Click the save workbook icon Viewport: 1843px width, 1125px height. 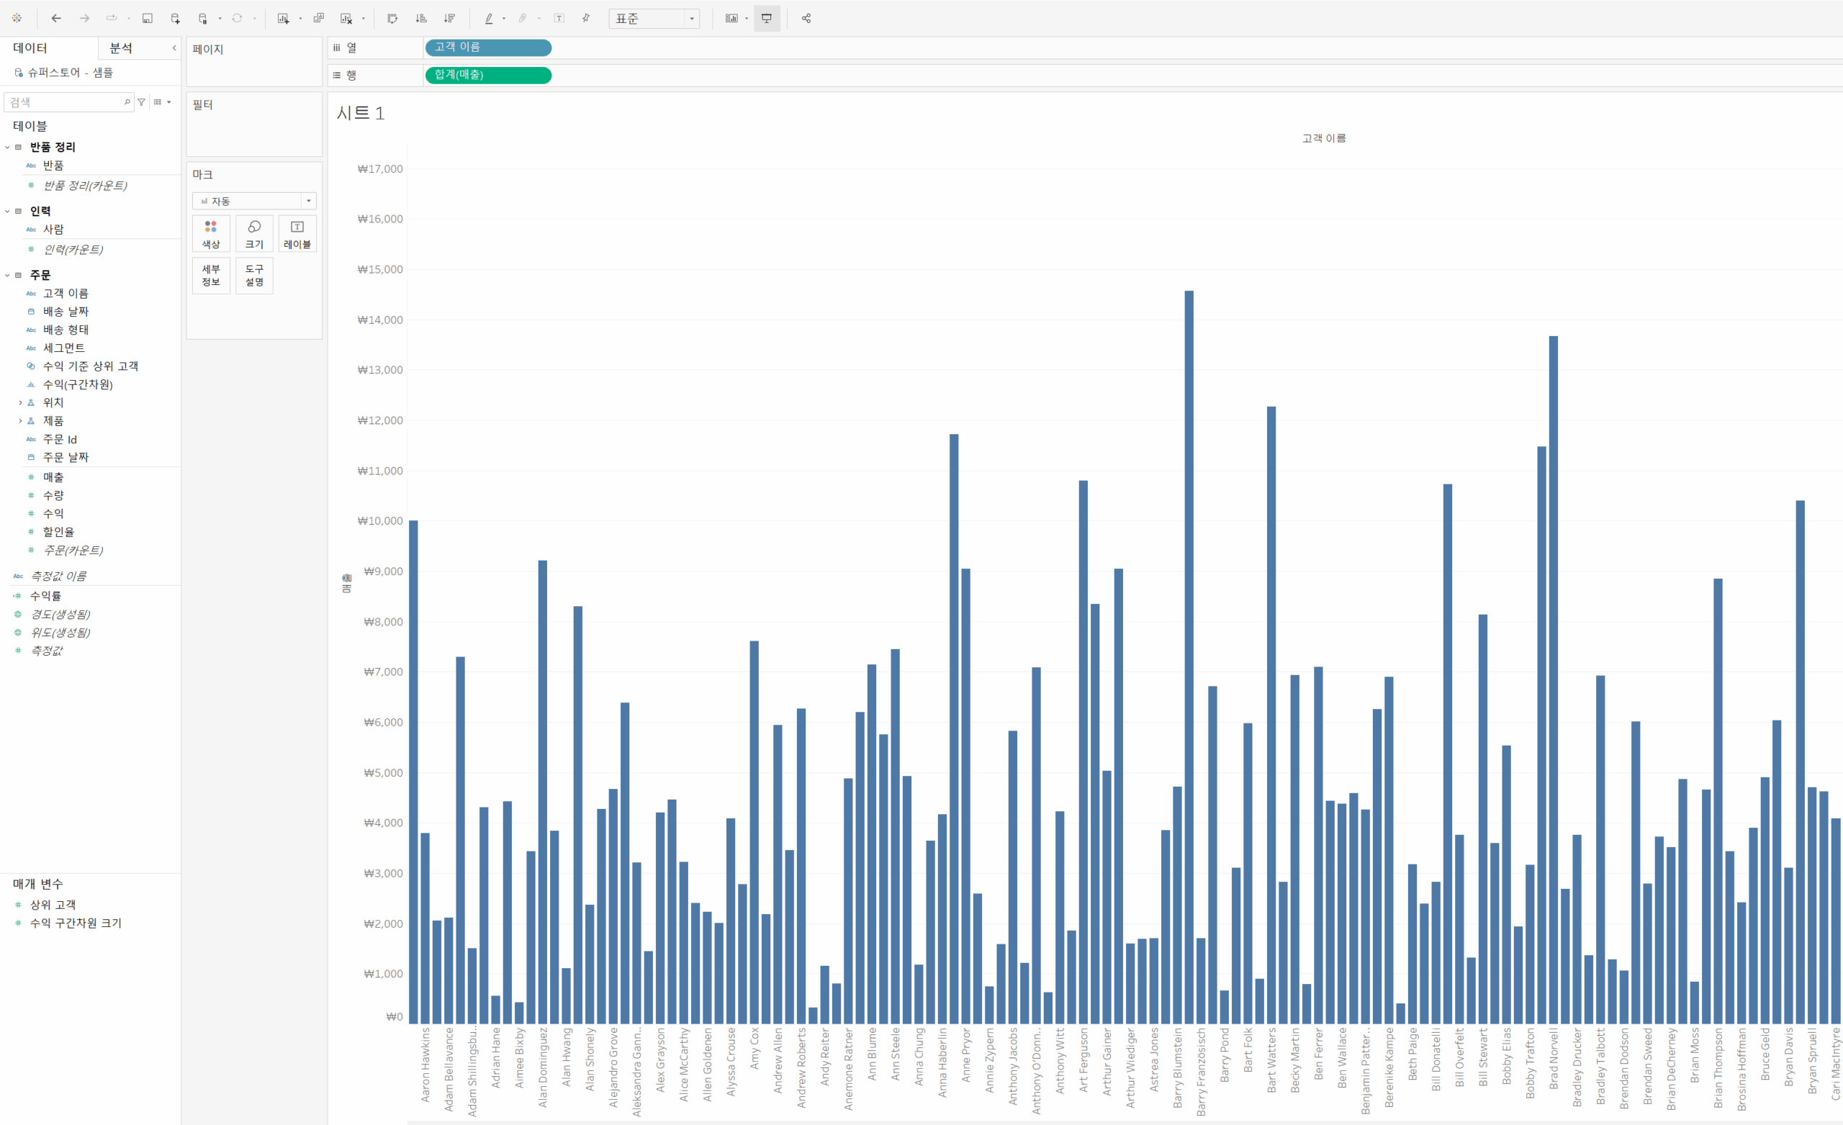(148, 18)
